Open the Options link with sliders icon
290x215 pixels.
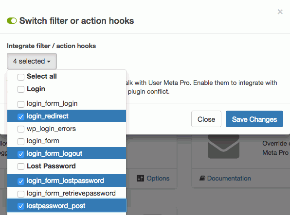[x=153, y=178]
